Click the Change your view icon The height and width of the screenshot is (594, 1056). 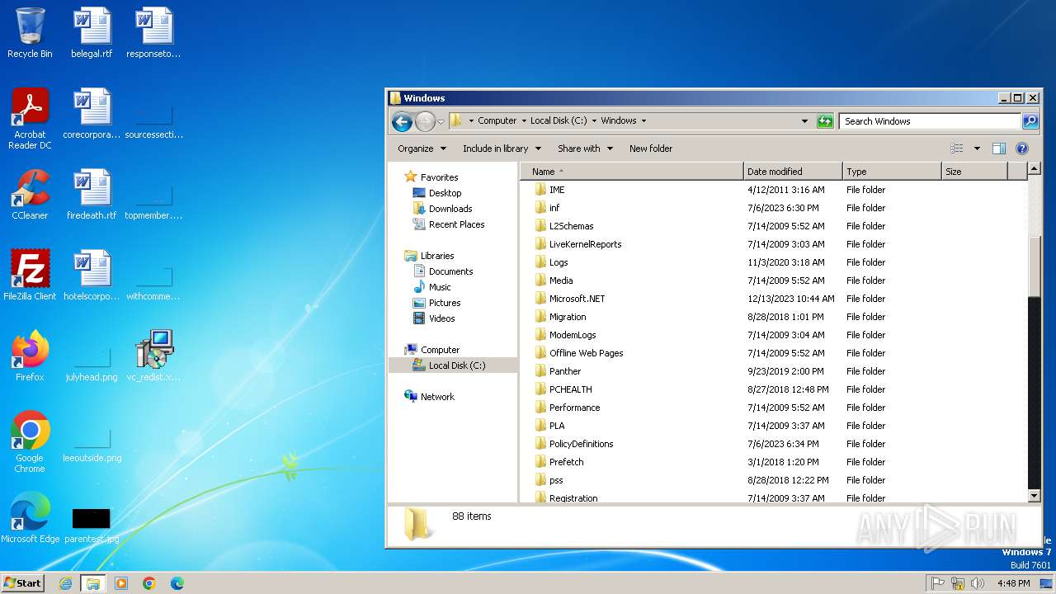[x=957, y=148]
